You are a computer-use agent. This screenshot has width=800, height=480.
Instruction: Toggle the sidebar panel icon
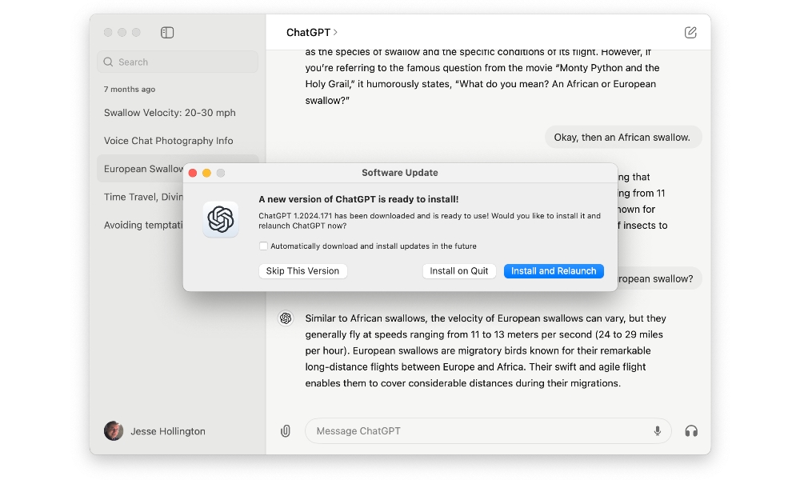pos(167,33)
